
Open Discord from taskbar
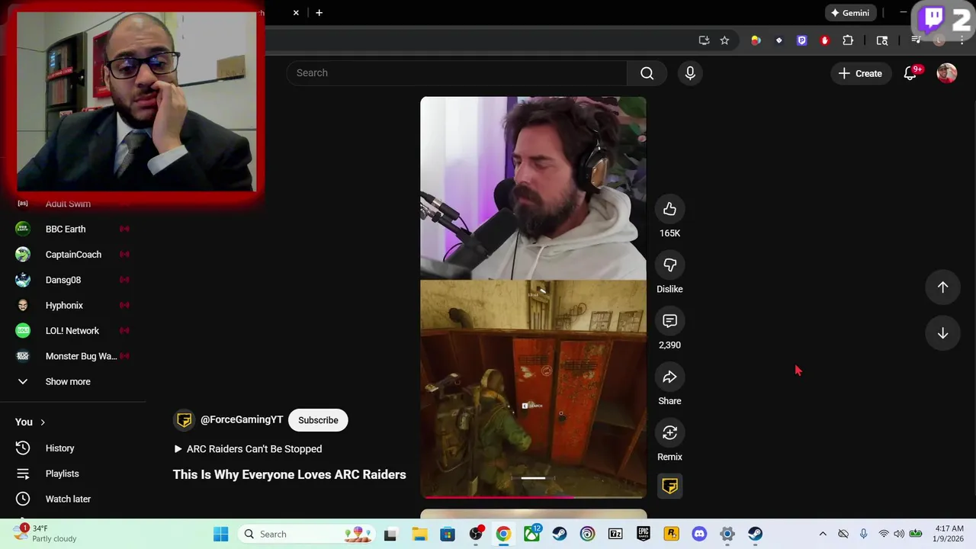(x=699, y=534)
